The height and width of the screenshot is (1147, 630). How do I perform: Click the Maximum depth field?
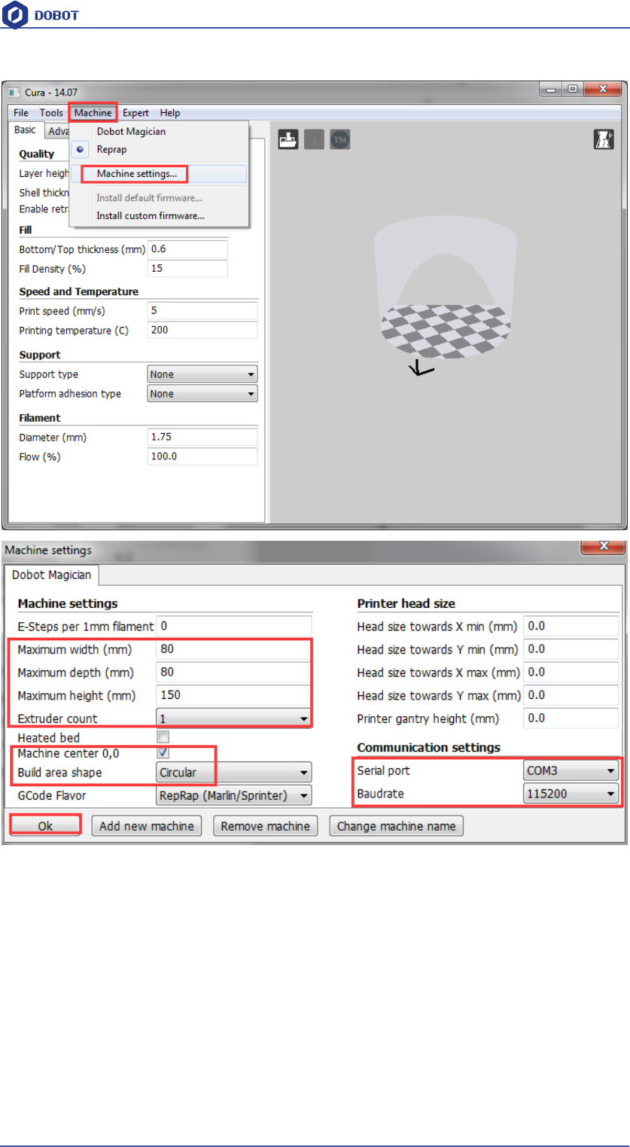(233, 672)
